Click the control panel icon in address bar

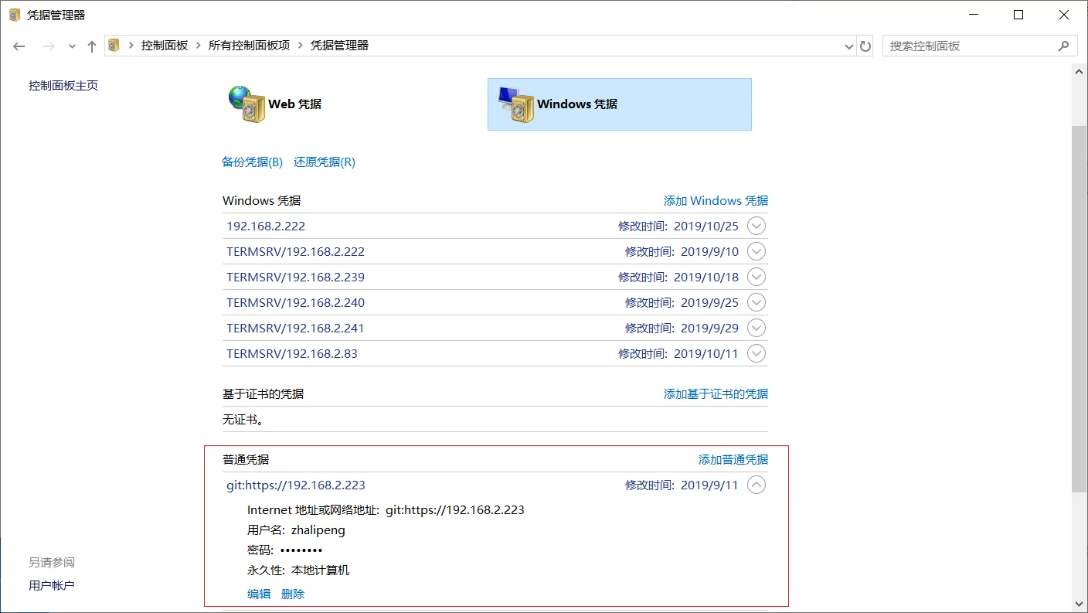pos(114,46)
